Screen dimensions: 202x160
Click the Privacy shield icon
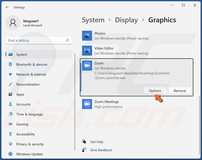[x=10, y=144]
